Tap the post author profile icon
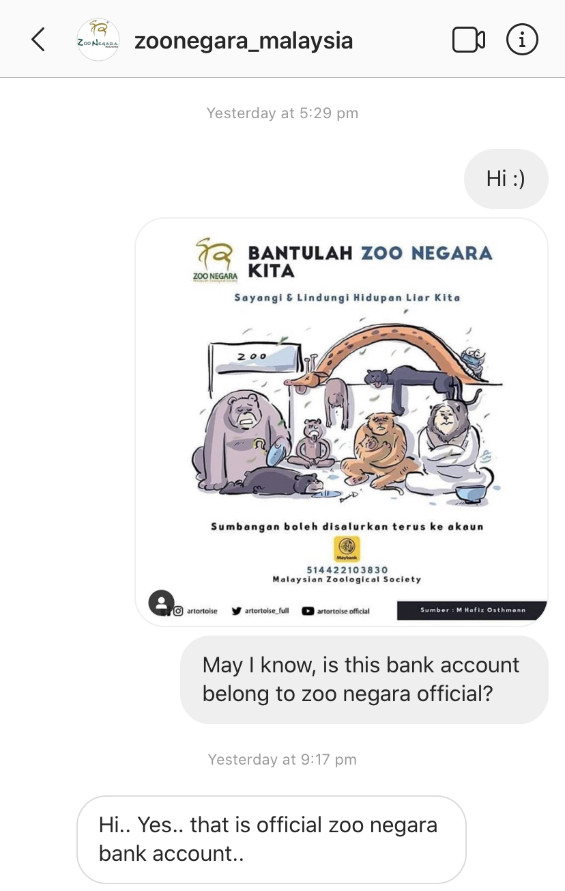Viewport: 565px width, 891px height. [x=161, y=603]
